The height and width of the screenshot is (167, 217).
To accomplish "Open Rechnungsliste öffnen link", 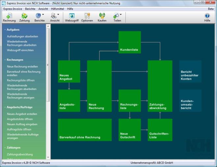I will [x=21, y=80].
